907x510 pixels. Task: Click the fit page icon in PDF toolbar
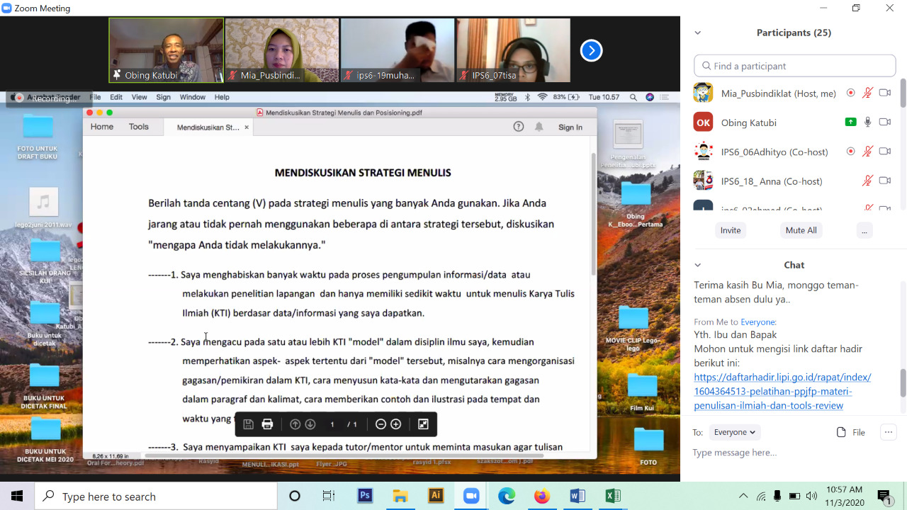(x=423, y=424)
